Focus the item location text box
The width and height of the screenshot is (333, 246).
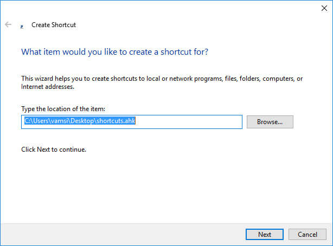click(132, 122)
